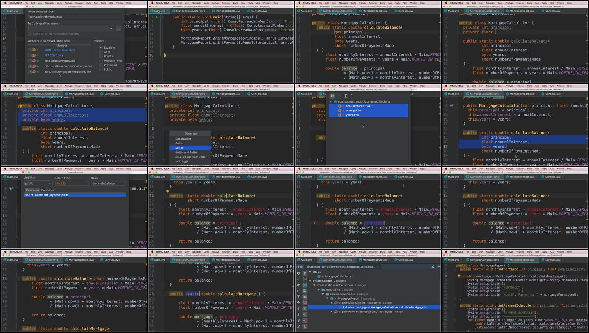Screen dimensions: 589x333
Task: Go to next occurrence with down arrow icon
Action: [298, 315]
